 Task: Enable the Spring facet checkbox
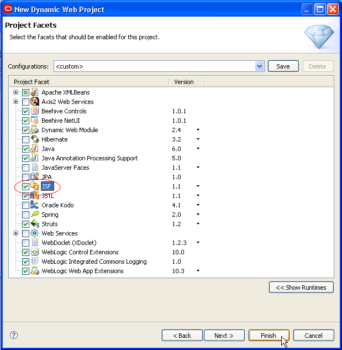[x=25, y=215]
